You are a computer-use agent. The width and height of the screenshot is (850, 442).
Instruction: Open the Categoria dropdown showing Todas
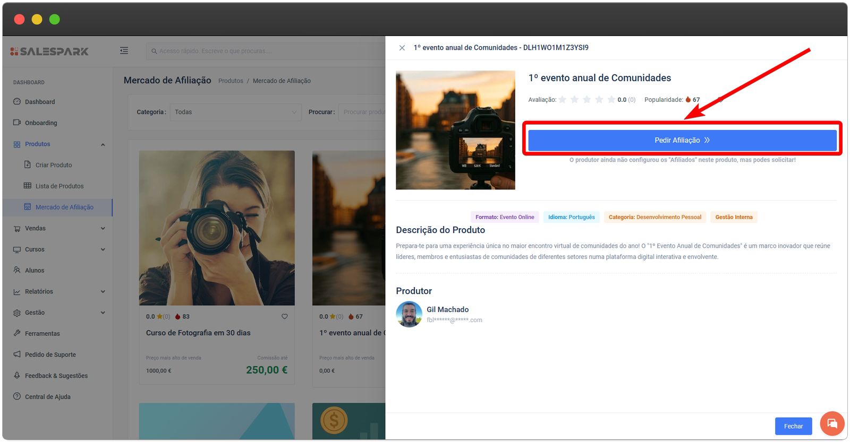click(x=235, y=112)
